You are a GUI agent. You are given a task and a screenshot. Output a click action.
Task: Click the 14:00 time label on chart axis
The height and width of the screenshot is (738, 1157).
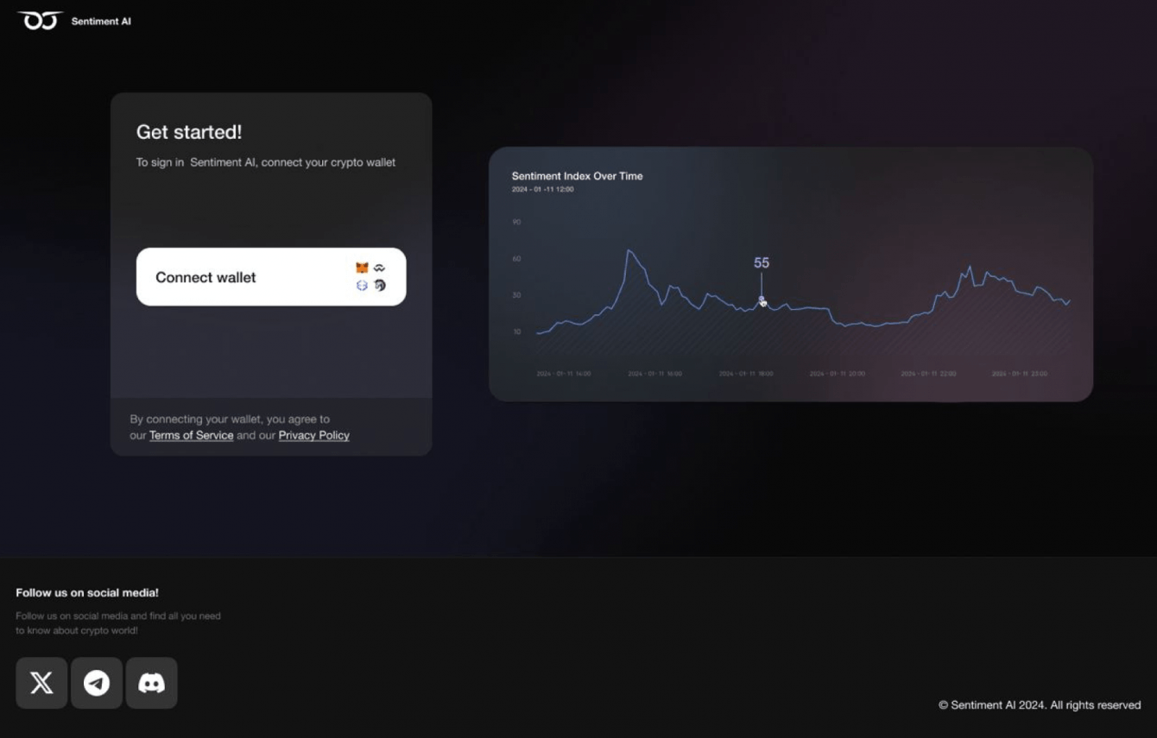click(564, 374)
